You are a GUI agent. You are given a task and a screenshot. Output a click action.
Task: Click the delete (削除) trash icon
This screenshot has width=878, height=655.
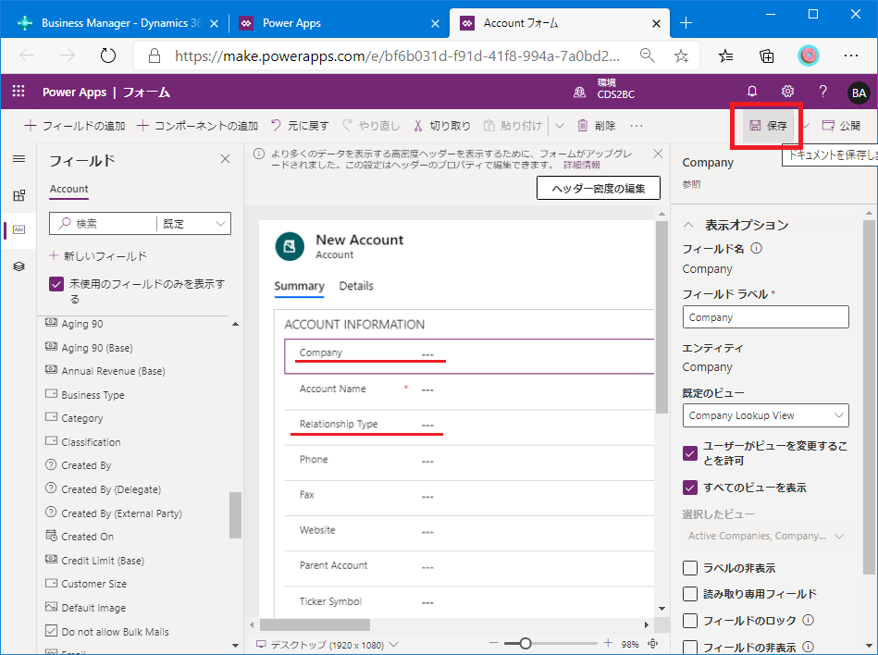583,126
